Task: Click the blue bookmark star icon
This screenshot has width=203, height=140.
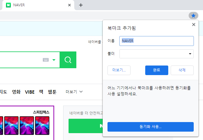Action: click(x=193, y=16)
